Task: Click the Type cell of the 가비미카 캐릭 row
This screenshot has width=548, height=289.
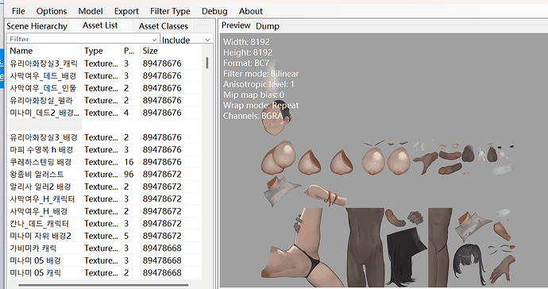Action: (101, 249)
